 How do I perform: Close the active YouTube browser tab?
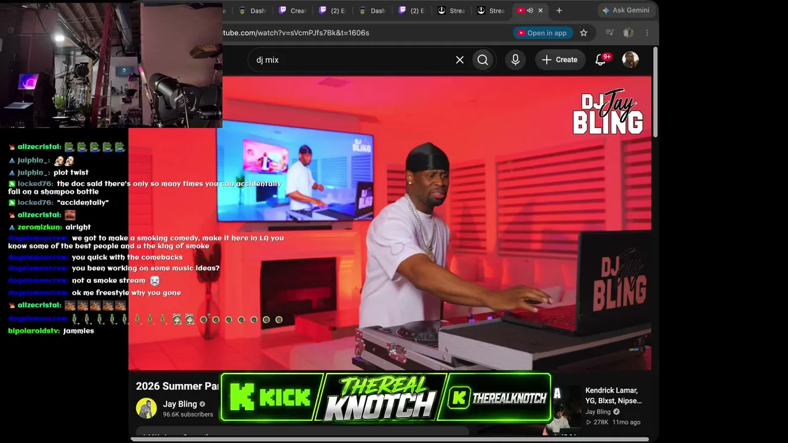pyautogui.click(x=541, y=10)
